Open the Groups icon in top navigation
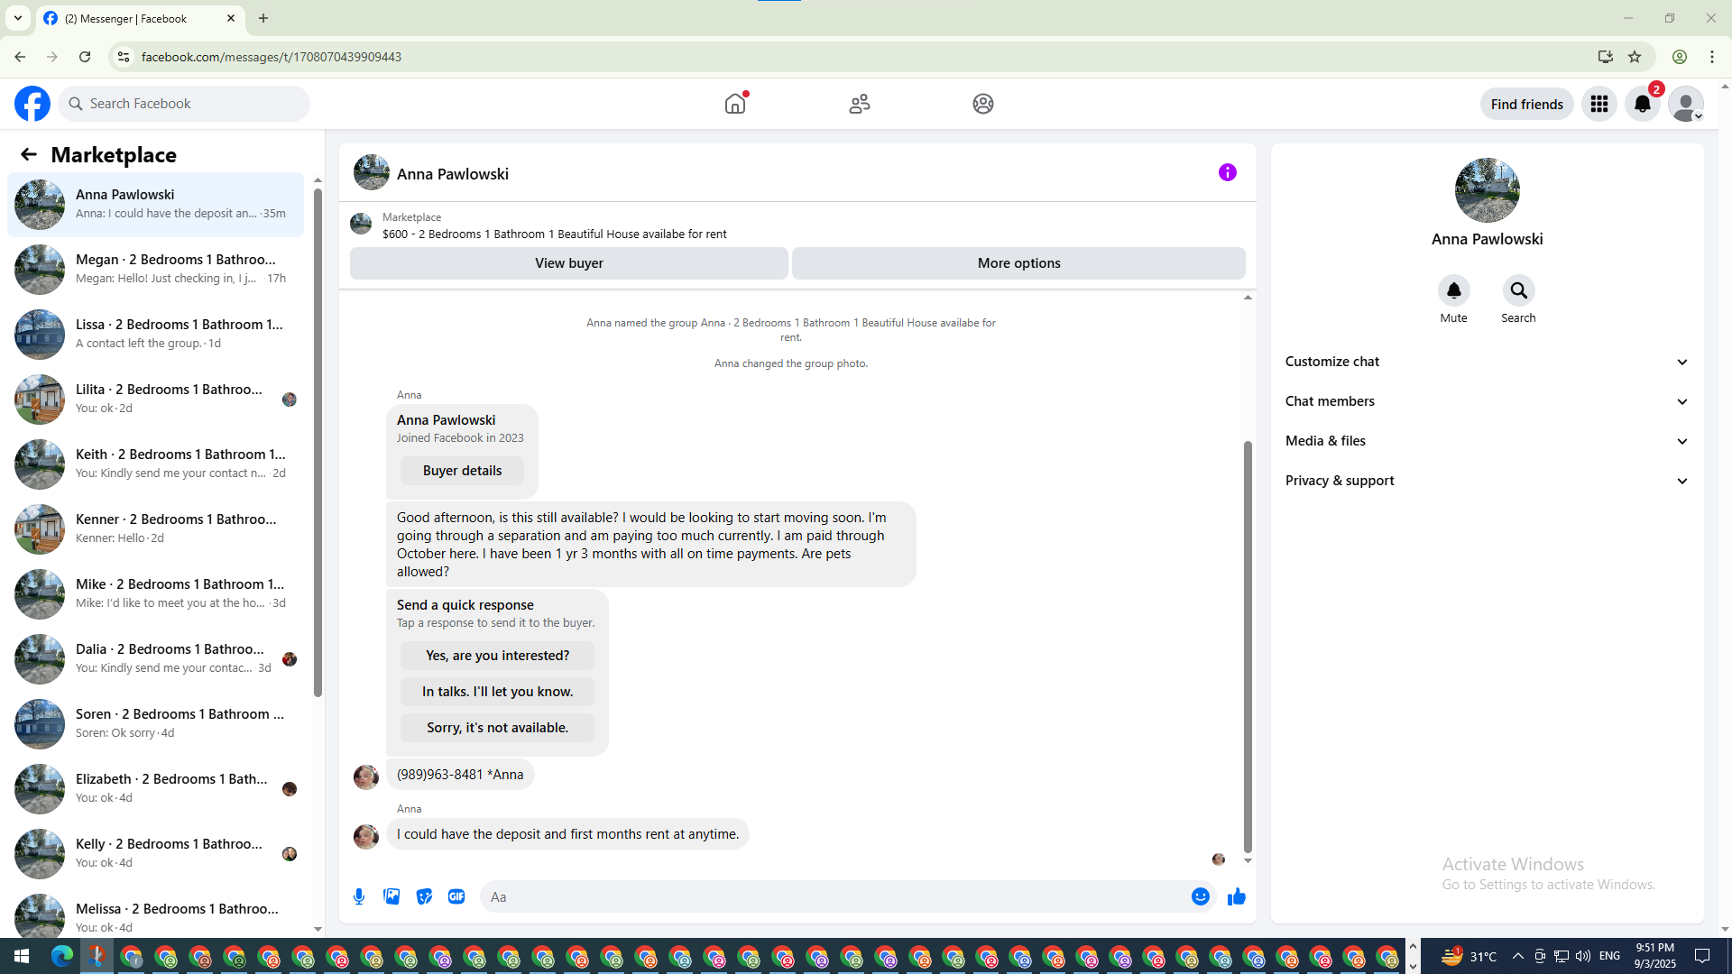The height and width of the screenshot is (974, 1732). point(983,104)
